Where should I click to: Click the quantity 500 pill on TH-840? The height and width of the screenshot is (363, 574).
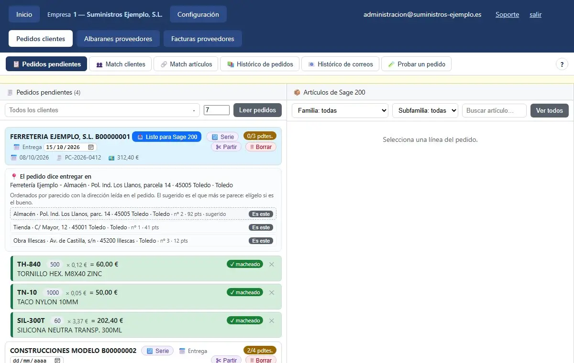click(55, 265)
